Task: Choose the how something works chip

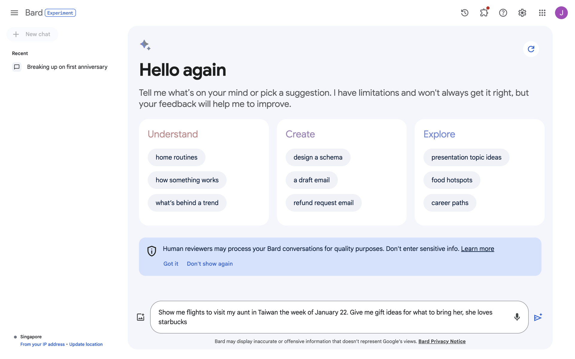Action: [x=187, y=180]
